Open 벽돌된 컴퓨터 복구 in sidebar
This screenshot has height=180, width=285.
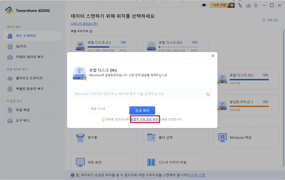(32, 89)
